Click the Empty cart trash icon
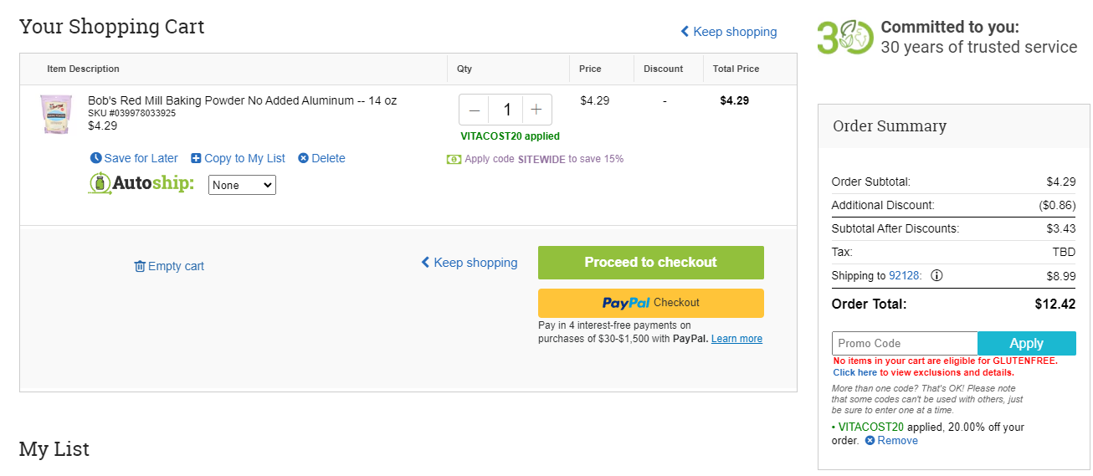Screen dimensions: 1093x476 (140, 266)
